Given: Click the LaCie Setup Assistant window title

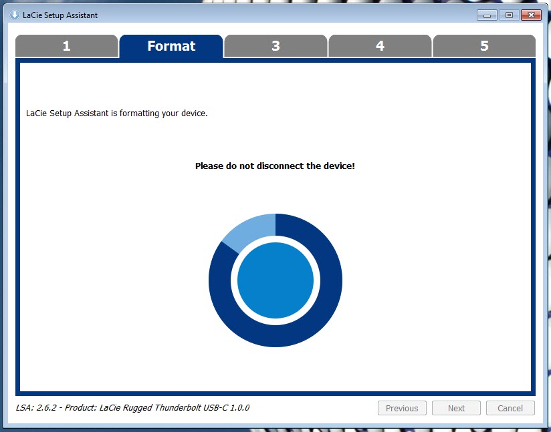Looking at the screenshot, I should [x=60, y=15].
